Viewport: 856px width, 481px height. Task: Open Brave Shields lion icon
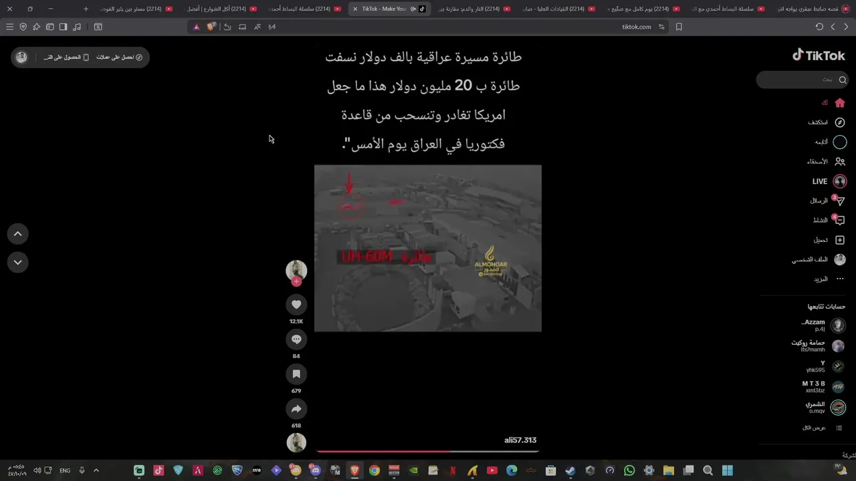211,27
